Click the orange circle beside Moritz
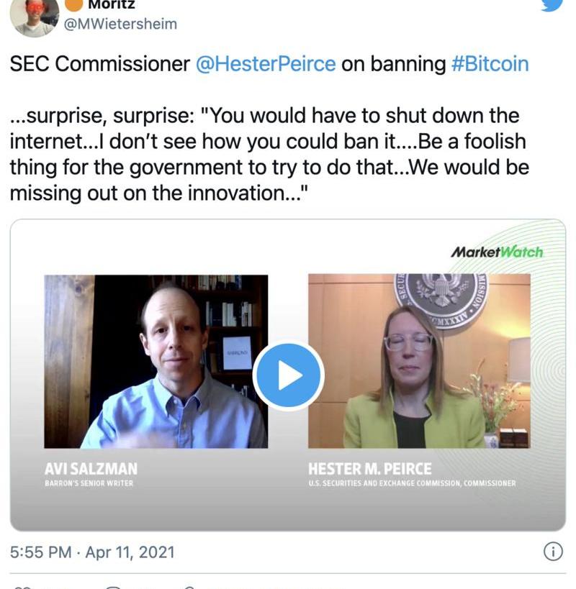This screenshot has height=589, width=576. coord(74,4)
